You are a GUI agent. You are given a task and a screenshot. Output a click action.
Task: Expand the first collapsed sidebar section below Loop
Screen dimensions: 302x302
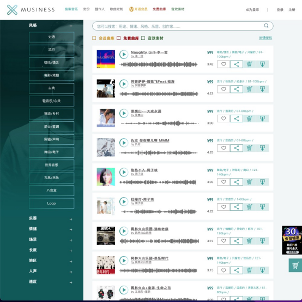(x=71, y=219)
